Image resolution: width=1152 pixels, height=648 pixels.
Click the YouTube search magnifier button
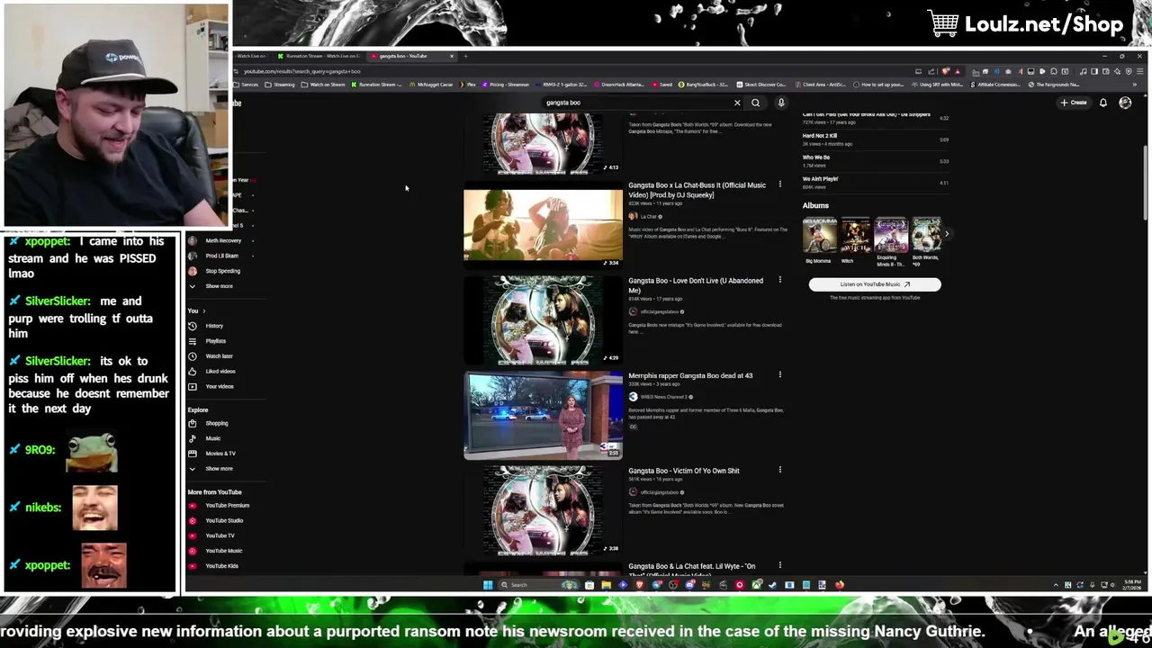(756, 103)
